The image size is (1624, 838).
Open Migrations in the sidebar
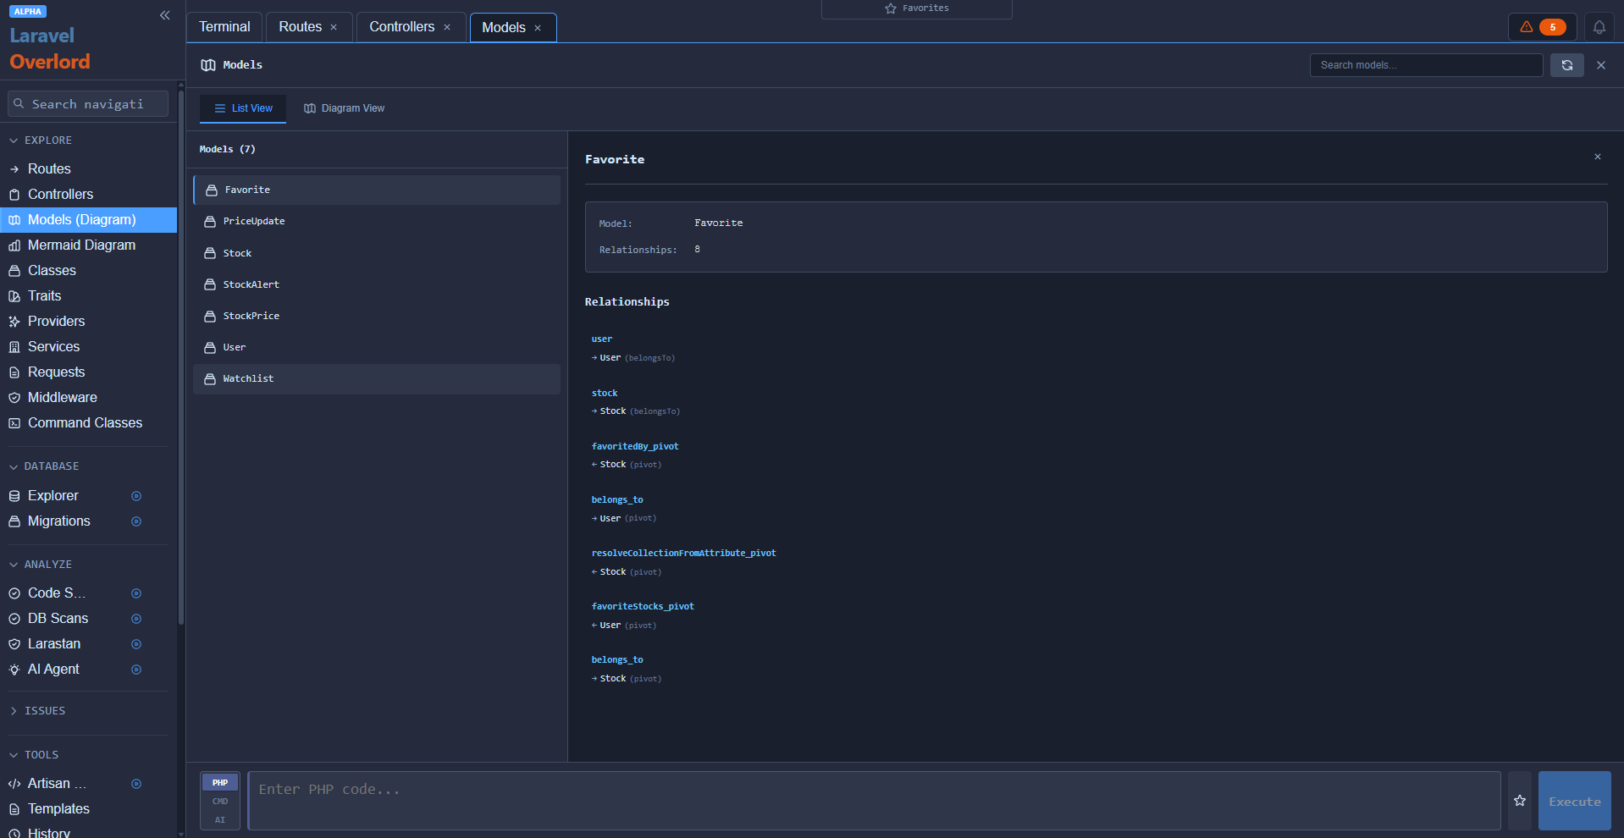click(58, 521)
